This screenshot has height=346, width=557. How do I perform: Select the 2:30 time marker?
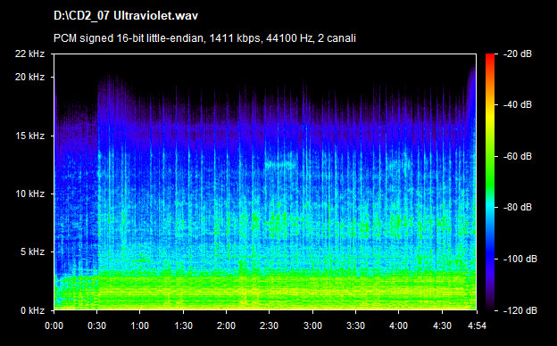pyautogui.click(x=270, y=325)
